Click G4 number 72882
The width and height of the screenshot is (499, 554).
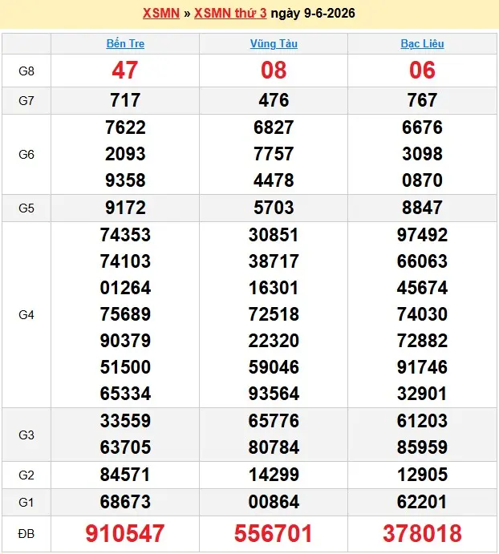(422, 341)
